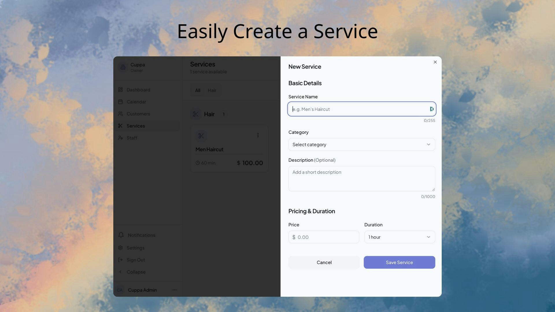Close the New Service panel
Screen dimensions: 555x312
[x=435, y=62]
